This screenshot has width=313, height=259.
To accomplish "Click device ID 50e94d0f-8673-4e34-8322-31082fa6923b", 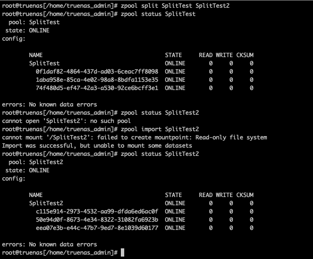I will (x=97, y=220).
